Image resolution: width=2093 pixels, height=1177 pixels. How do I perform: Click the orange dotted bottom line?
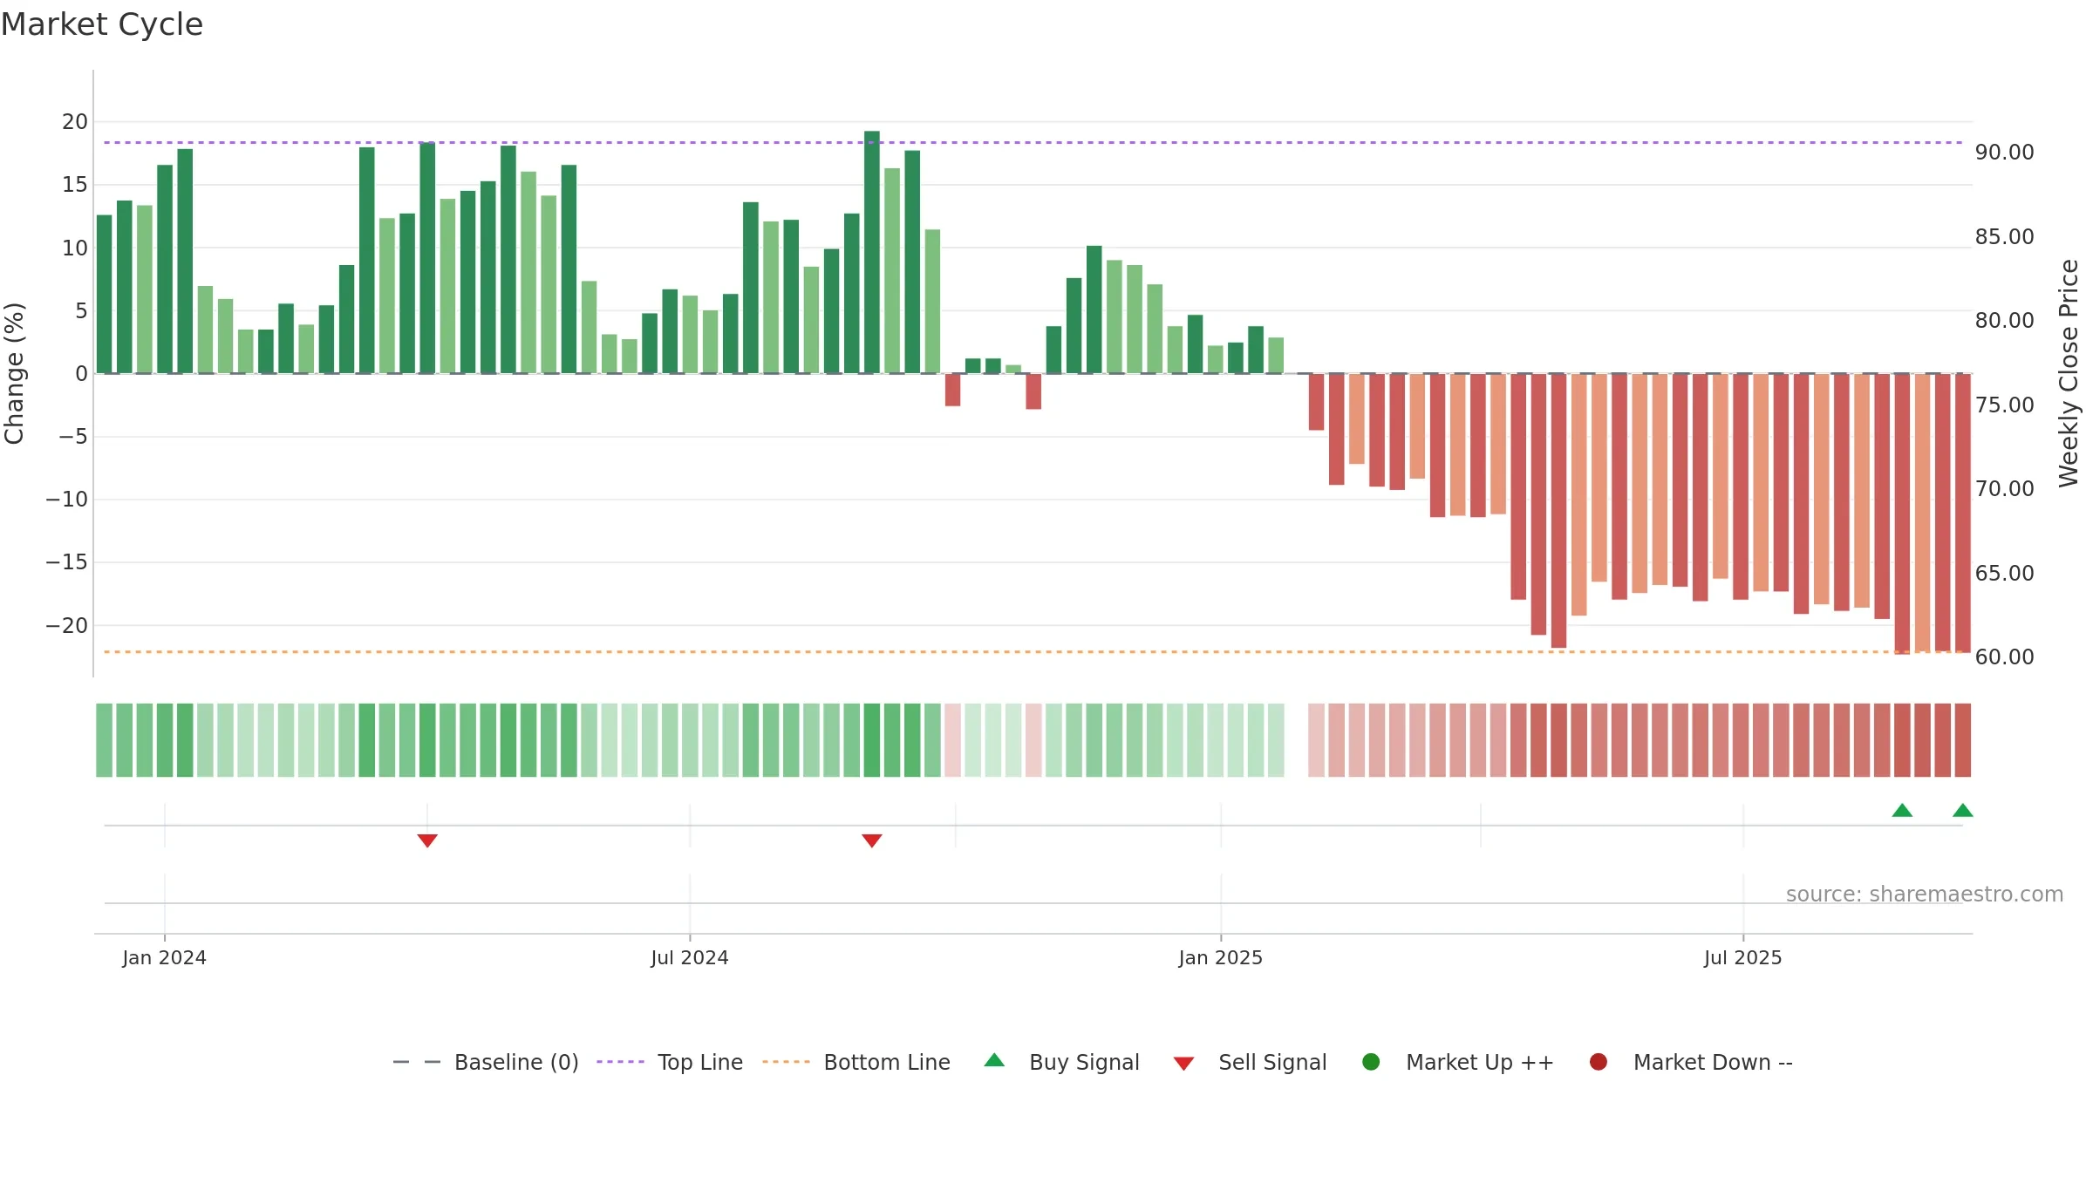(x=1033, y=651)
